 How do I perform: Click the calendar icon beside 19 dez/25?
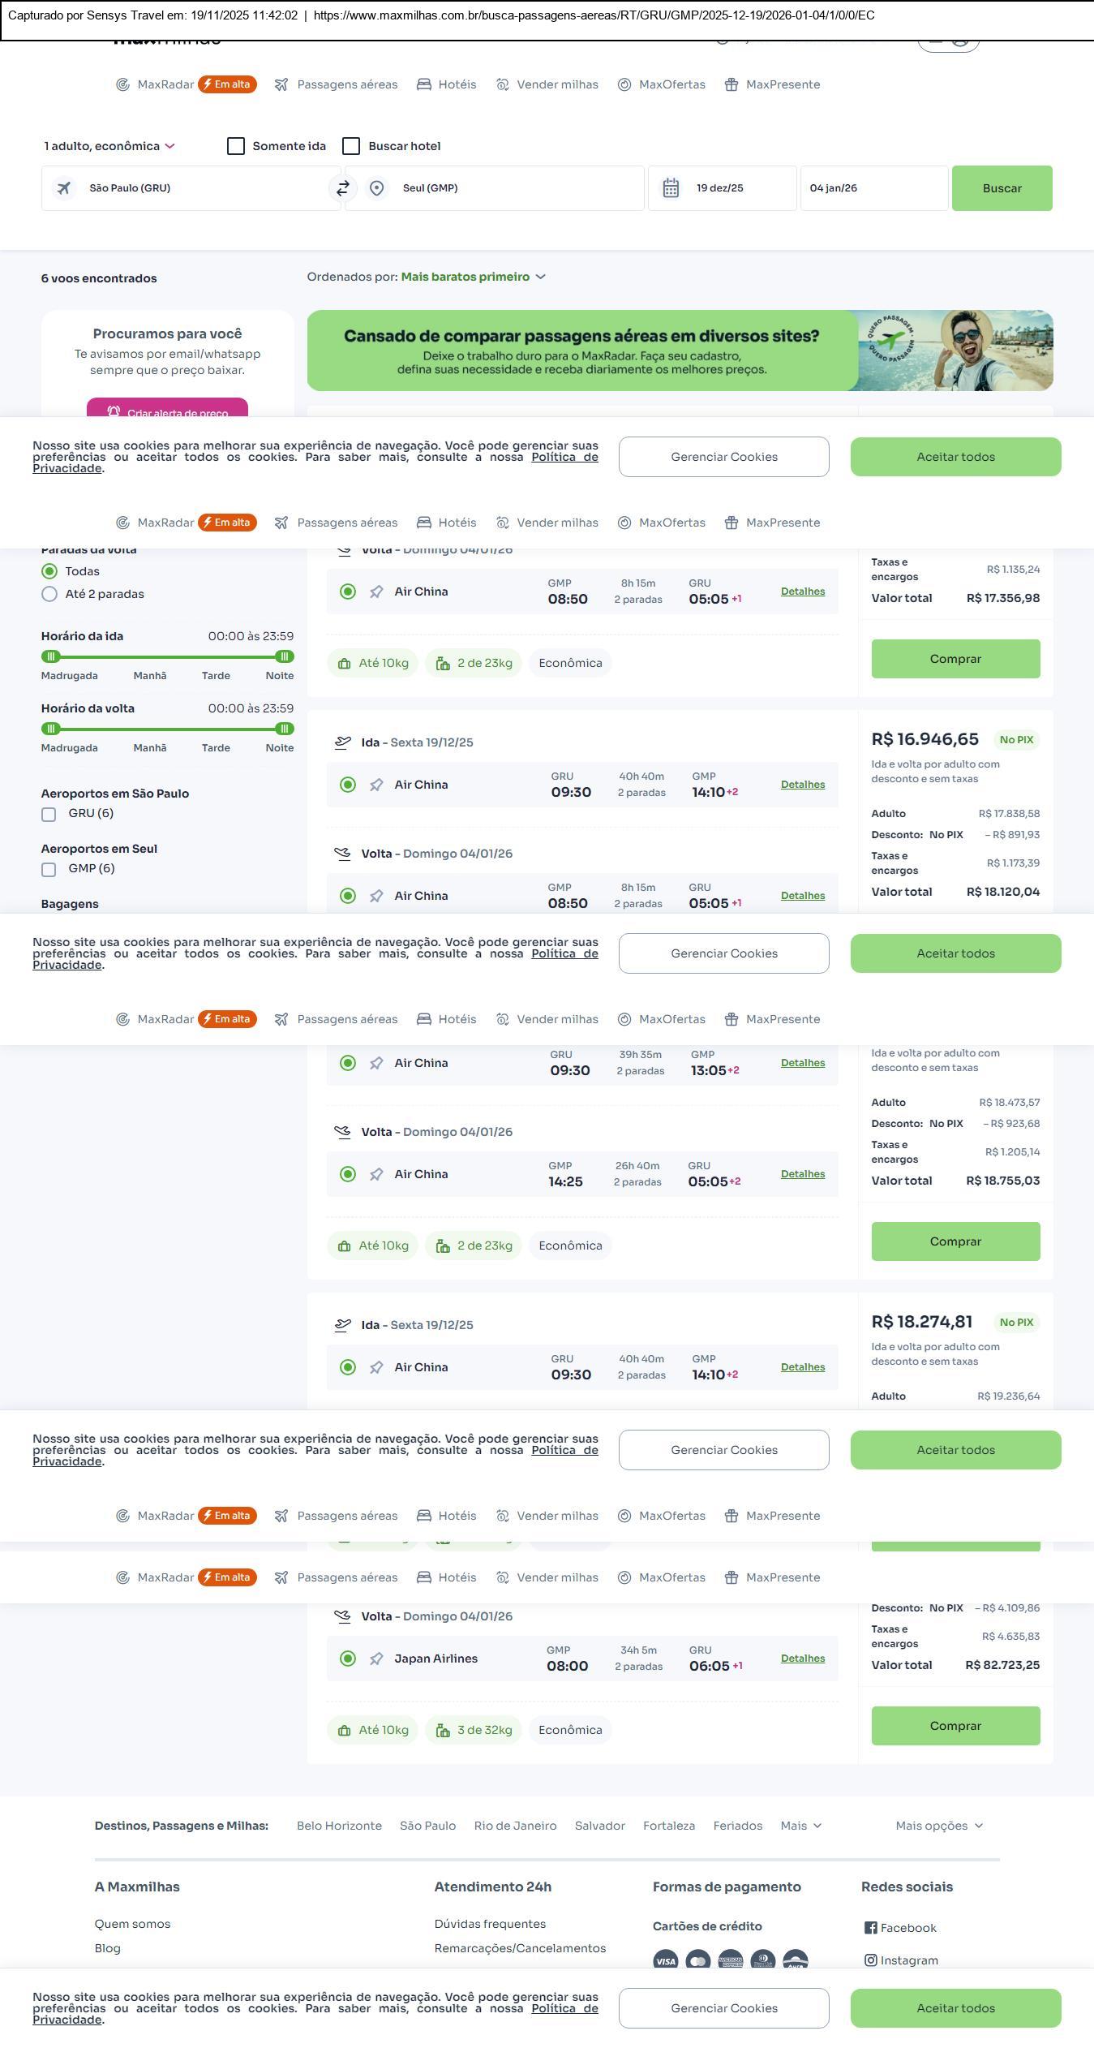pos(671,188)
